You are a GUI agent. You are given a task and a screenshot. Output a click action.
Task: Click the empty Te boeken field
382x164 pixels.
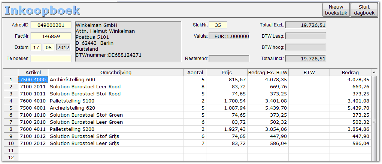click(51, 59)
